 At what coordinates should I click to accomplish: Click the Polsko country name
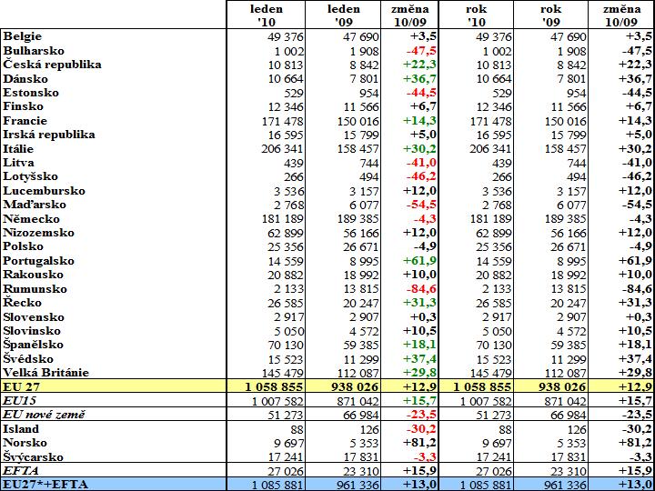[x=24, y=246]
